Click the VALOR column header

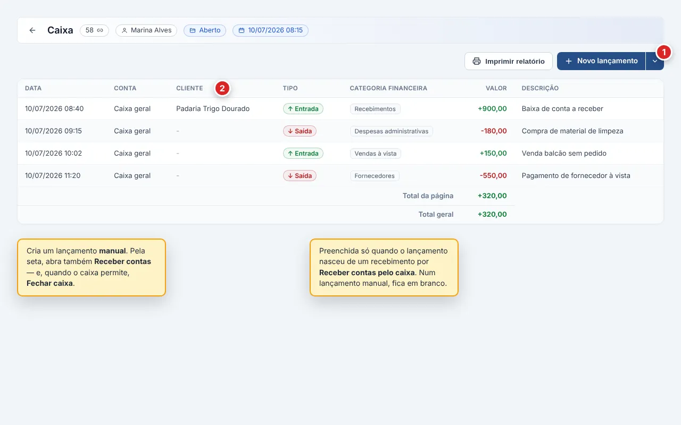point(496,88)
